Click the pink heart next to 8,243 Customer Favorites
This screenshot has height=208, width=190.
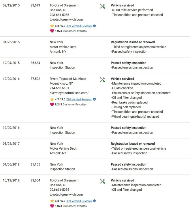pos(52,104)
